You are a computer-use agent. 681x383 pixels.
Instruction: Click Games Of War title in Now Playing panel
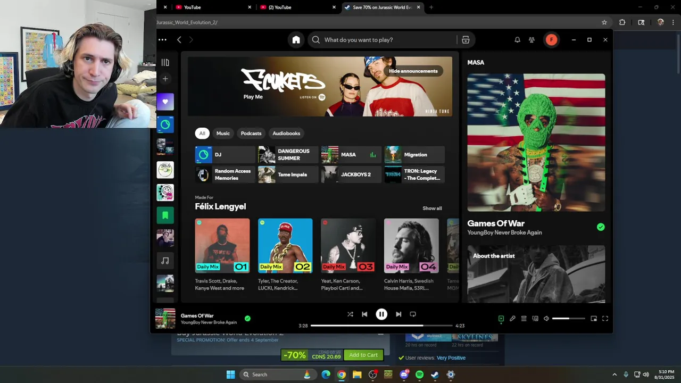[496, 223]
